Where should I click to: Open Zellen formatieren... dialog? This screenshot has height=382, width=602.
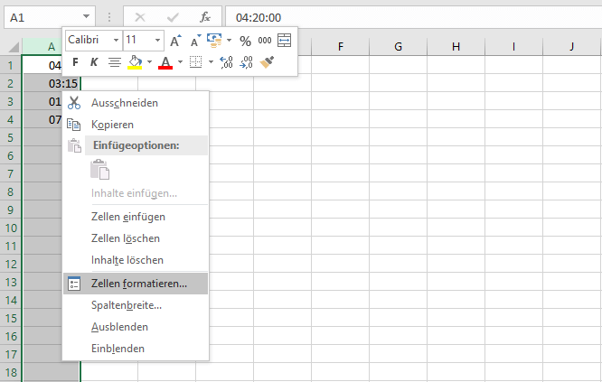136,284
